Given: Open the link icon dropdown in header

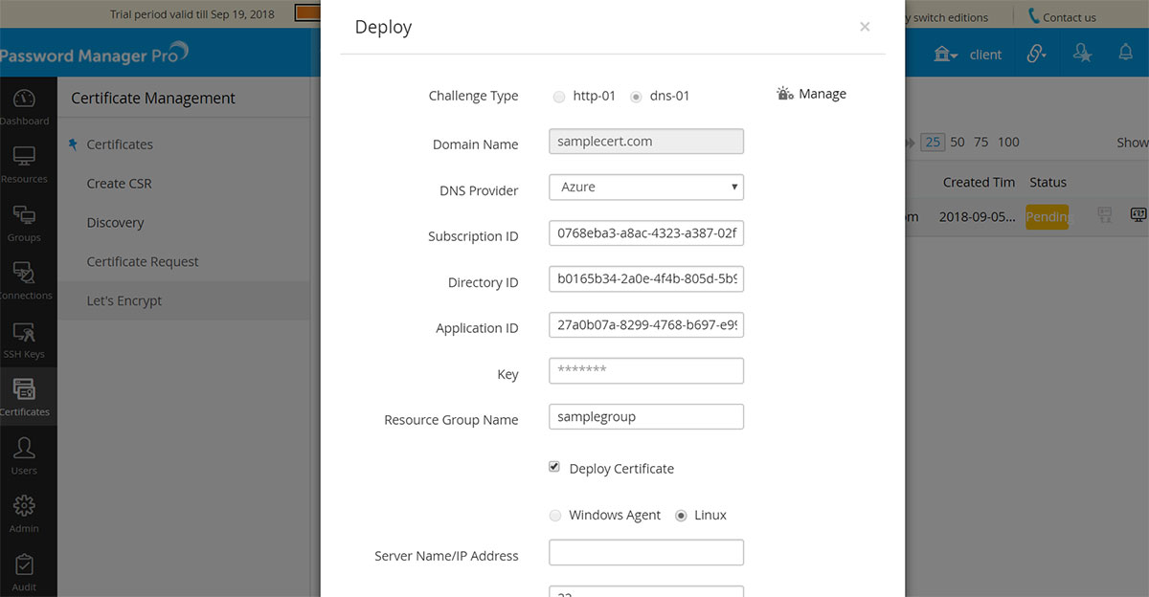Looking at the screenshot, I should 1036,55.
